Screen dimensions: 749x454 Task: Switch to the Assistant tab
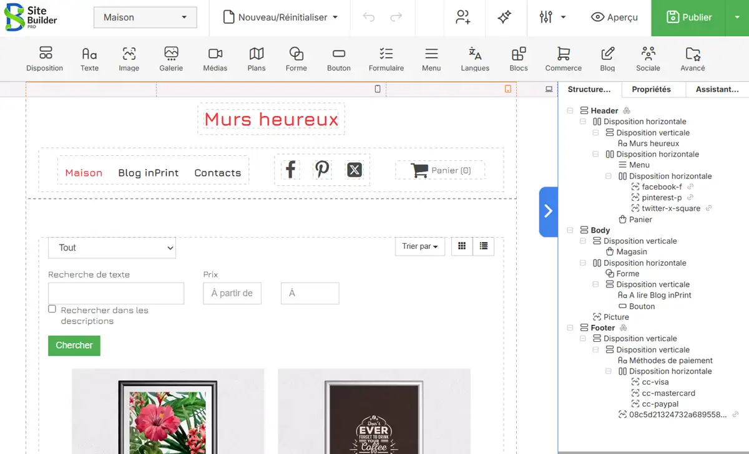tap(718, 89)
